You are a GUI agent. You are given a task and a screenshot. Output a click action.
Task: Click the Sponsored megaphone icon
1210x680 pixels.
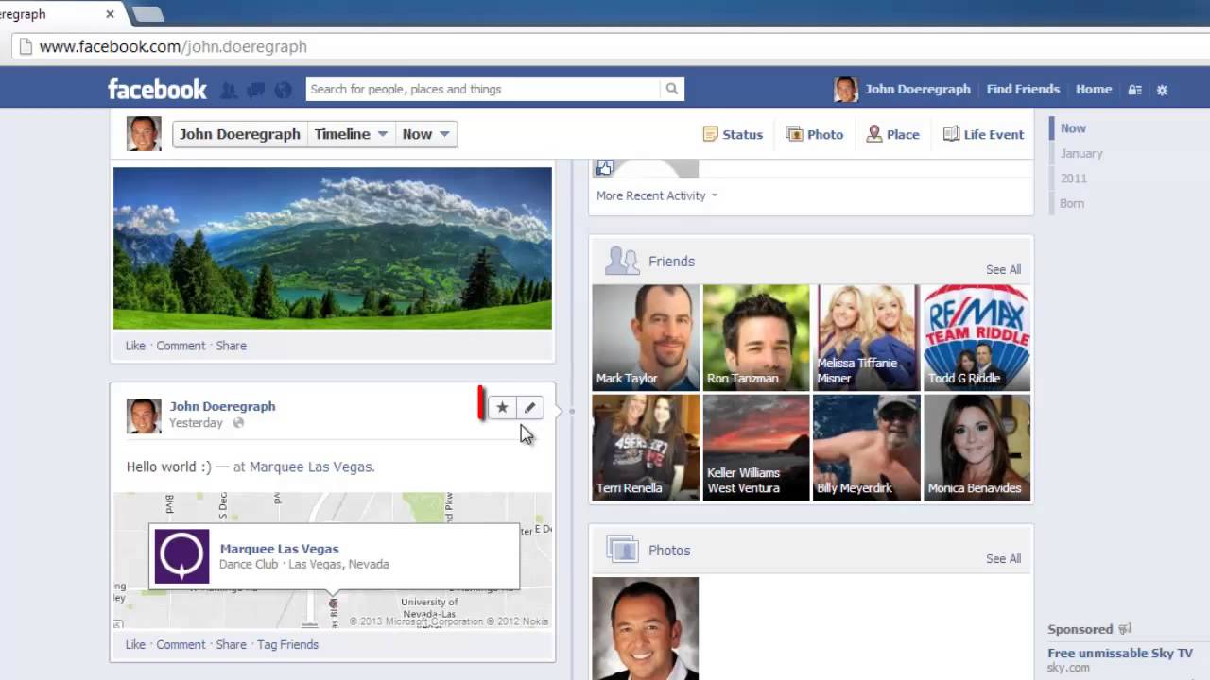[x=1125, y=629]
